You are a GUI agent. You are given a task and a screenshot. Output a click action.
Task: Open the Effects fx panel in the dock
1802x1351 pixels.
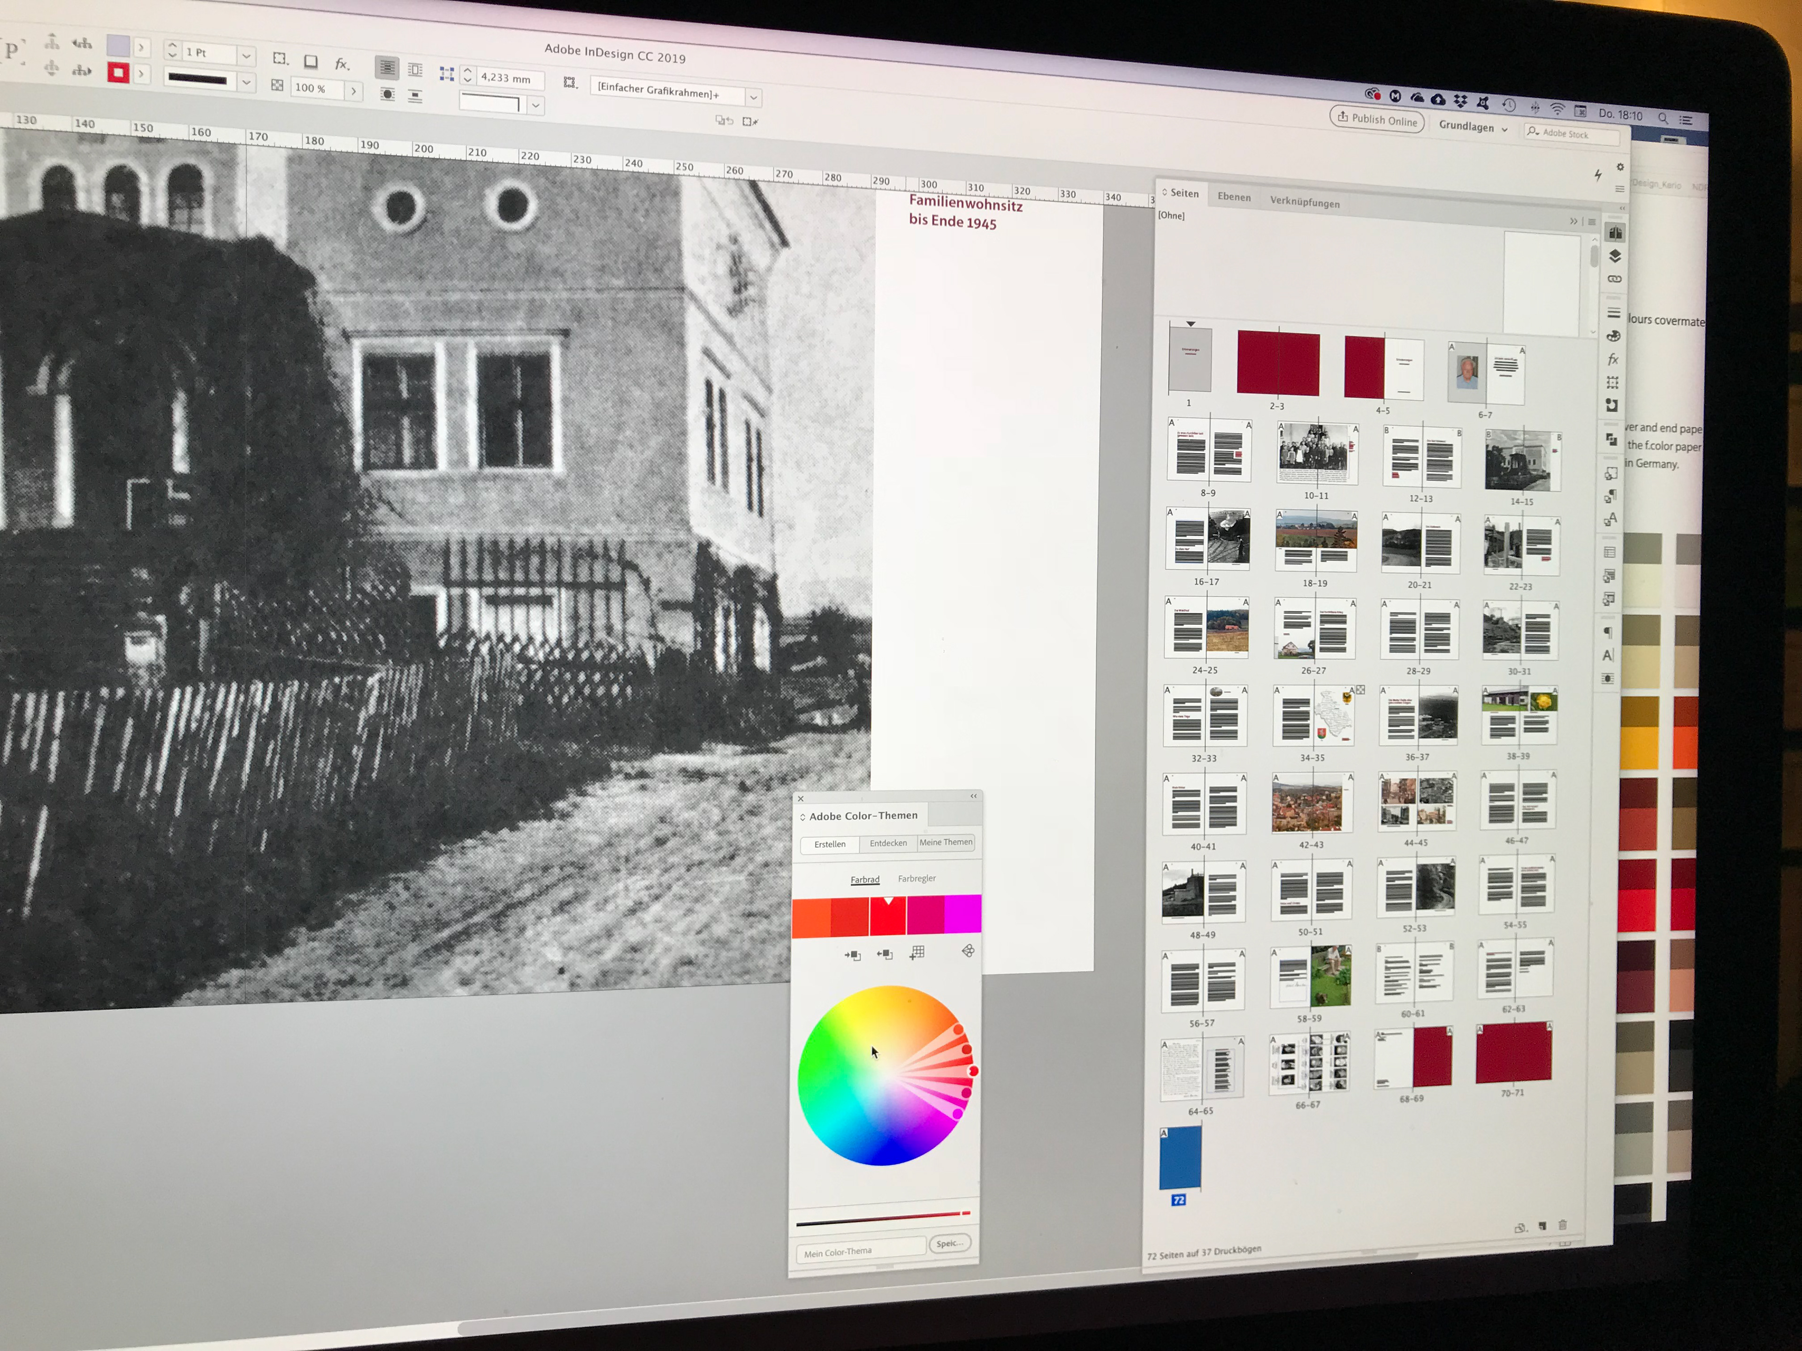[x=1613, y=359]
